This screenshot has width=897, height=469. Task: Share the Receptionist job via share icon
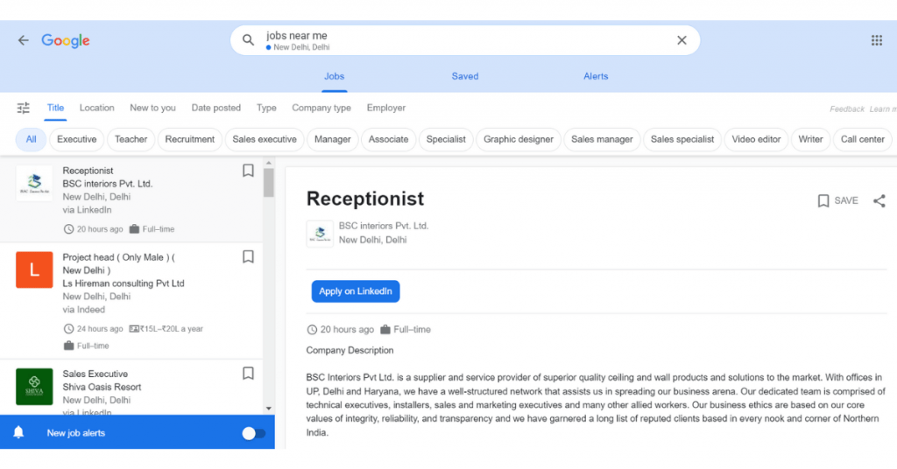(879, 200)
